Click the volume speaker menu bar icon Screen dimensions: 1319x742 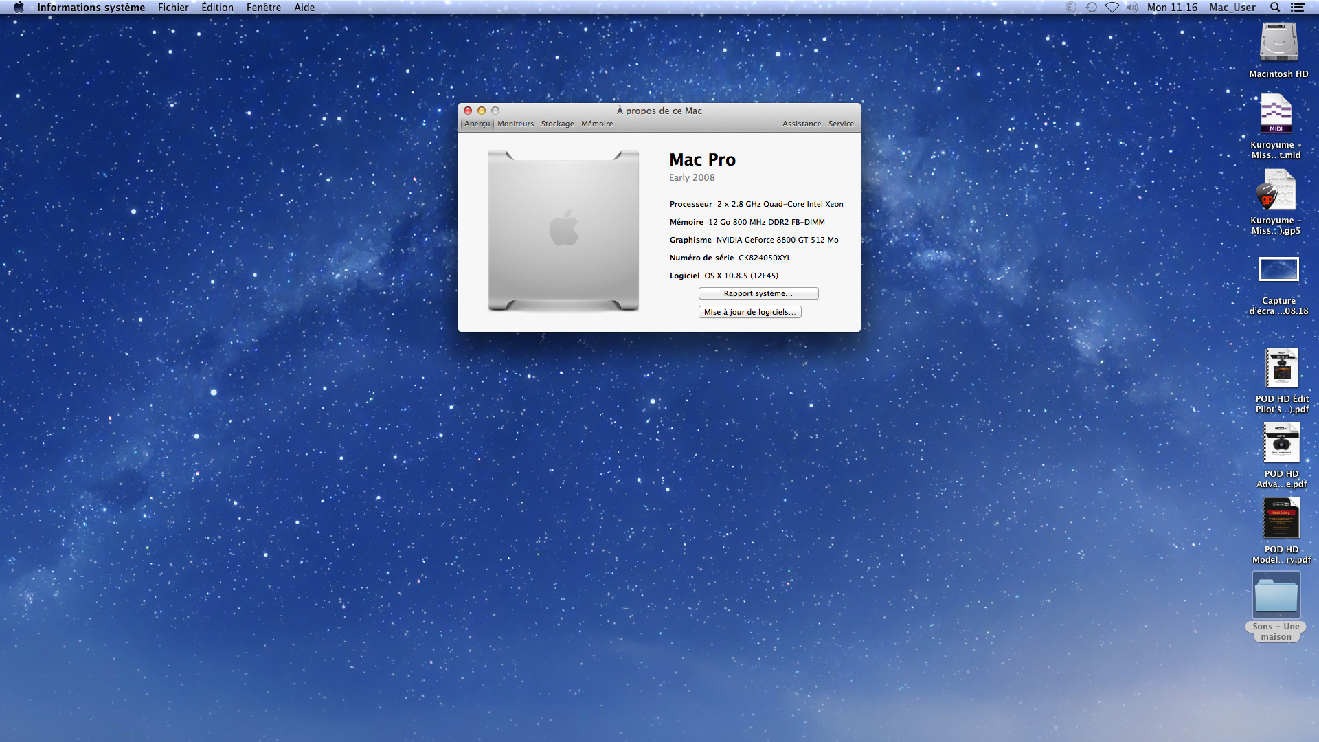[1132, 8]
